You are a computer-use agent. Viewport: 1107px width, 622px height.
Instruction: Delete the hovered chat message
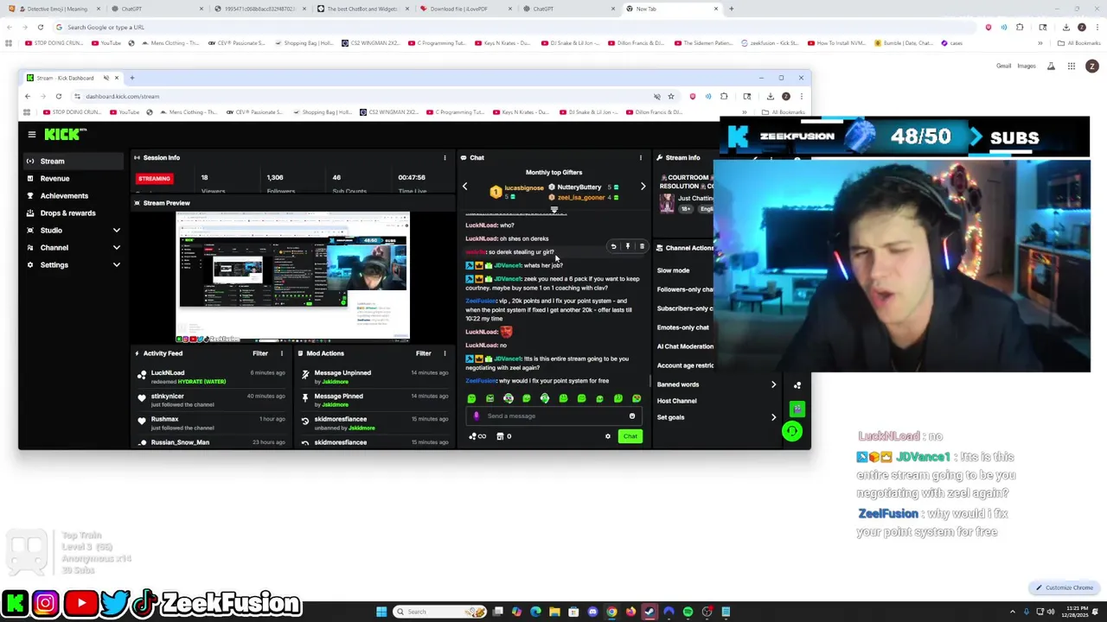pos(642,247)
